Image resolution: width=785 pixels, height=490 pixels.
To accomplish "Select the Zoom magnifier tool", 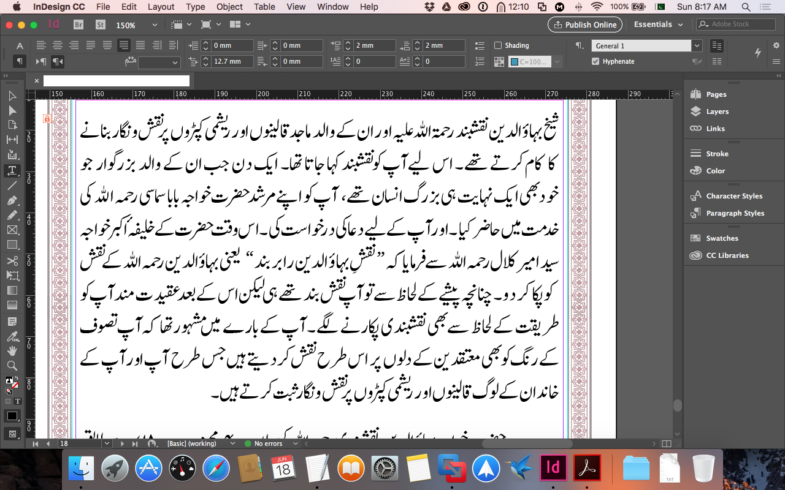I will tap(12, 366).
